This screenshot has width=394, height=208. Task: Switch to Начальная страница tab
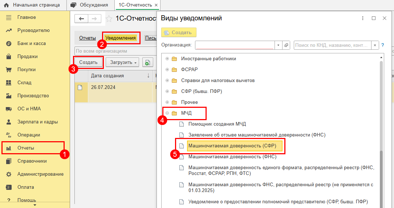click(32, 5)
